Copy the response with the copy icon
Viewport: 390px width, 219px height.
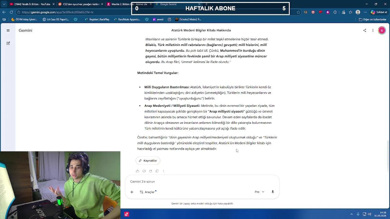point(157,171)
